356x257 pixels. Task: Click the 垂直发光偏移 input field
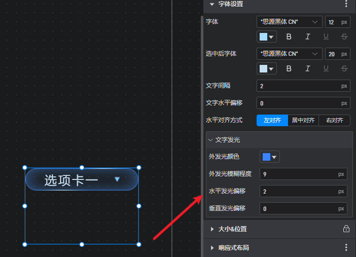tap(303, 208)
